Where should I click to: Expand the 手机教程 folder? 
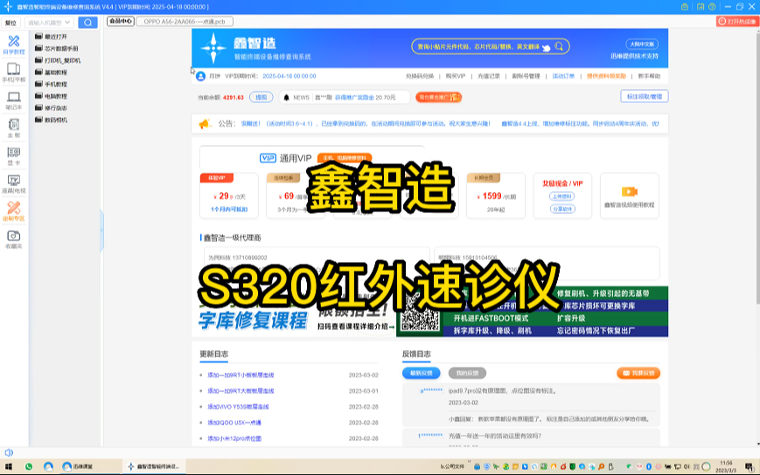(x=56, y=85)
